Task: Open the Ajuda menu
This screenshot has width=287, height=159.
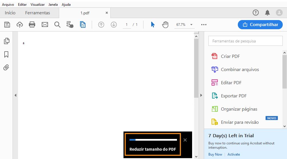Action: click(66, 5)
